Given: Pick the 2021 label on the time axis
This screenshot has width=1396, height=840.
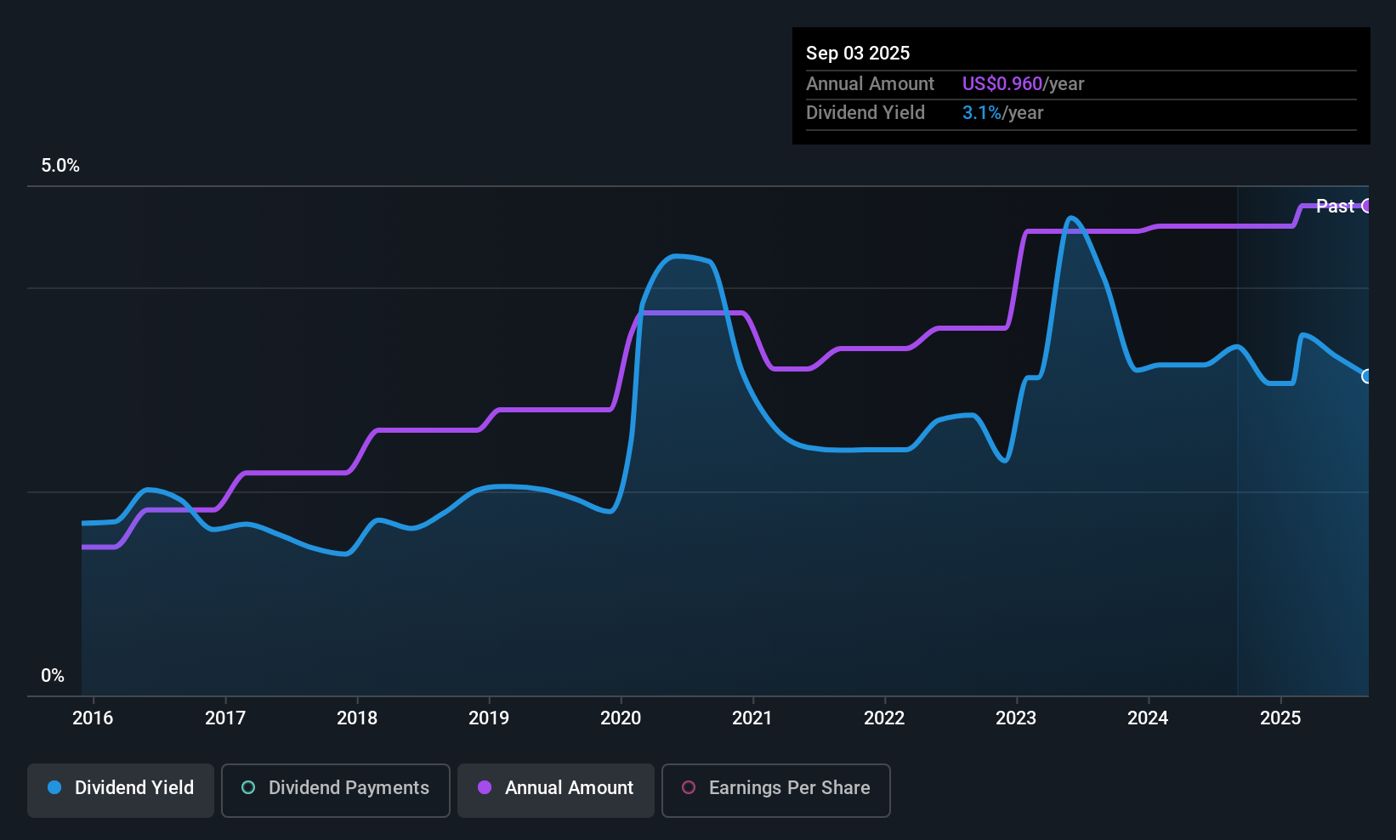Looking at the screenshot, I should (752, 718).
